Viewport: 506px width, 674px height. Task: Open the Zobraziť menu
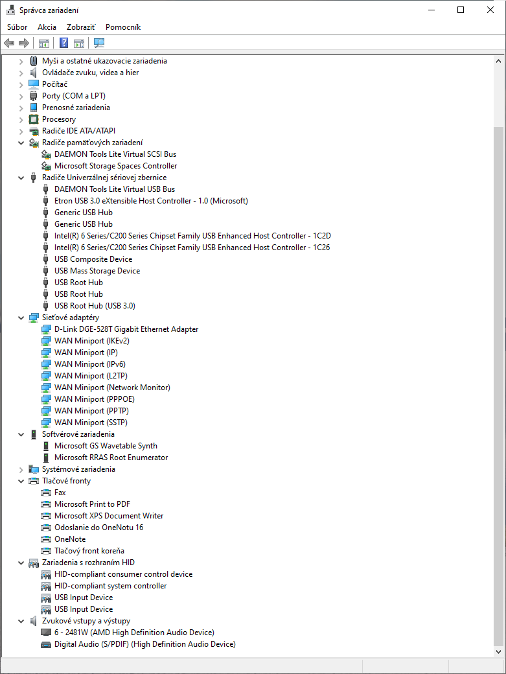tap(81, 27)
